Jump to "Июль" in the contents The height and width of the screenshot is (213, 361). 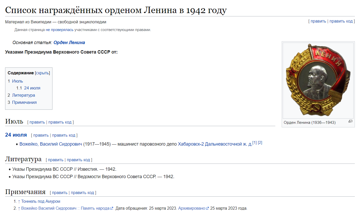coord(17,81)
